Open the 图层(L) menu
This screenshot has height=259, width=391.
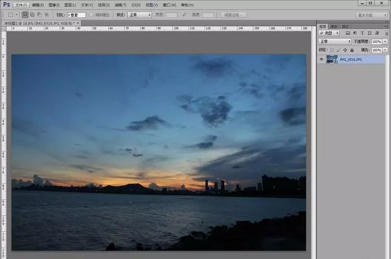[x=70, y=5]
